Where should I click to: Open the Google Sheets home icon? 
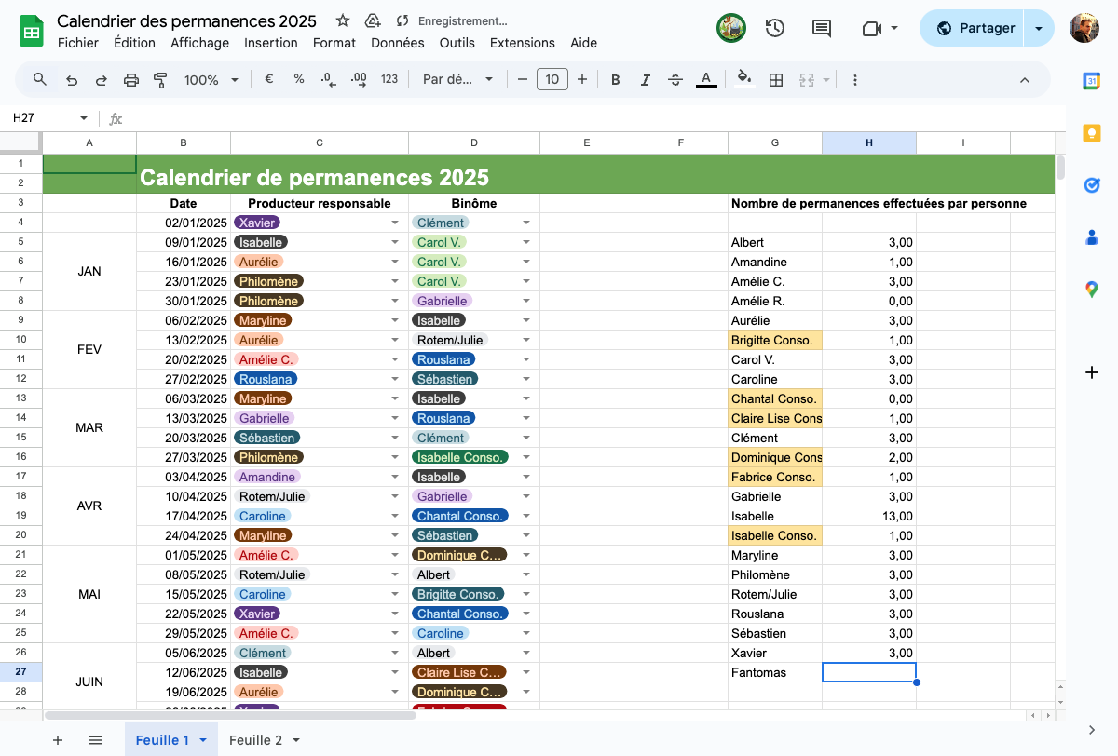(x=31, y=31)
